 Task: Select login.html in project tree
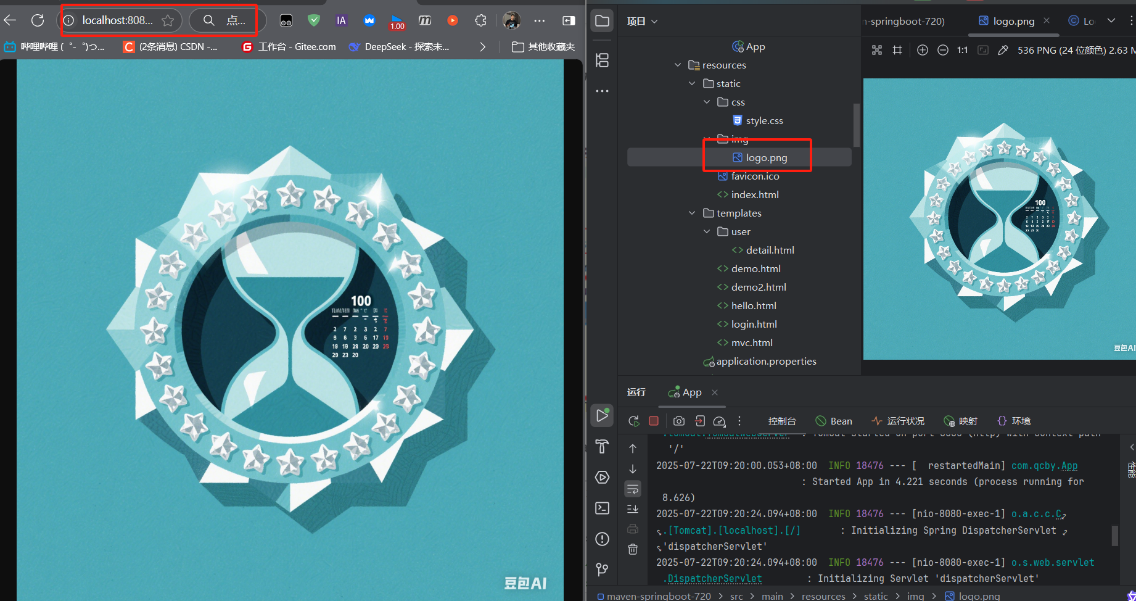pos(747,324)
